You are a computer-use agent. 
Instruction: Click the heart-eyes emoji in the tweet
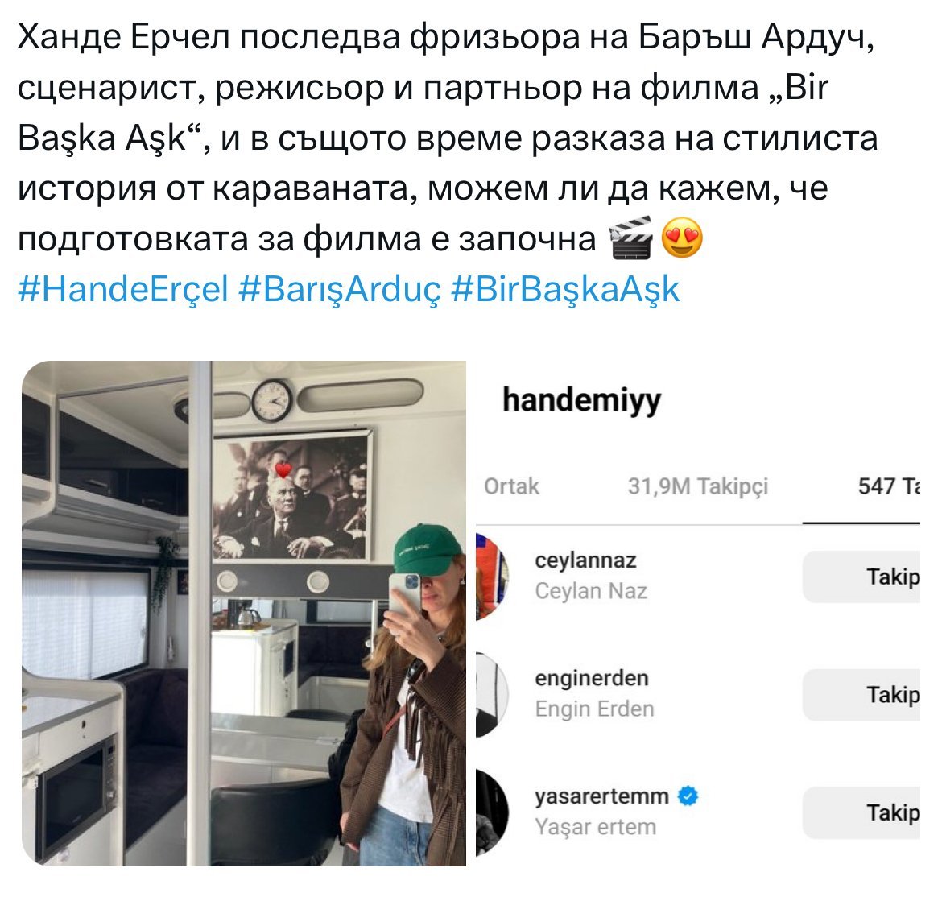coord(682,238)
